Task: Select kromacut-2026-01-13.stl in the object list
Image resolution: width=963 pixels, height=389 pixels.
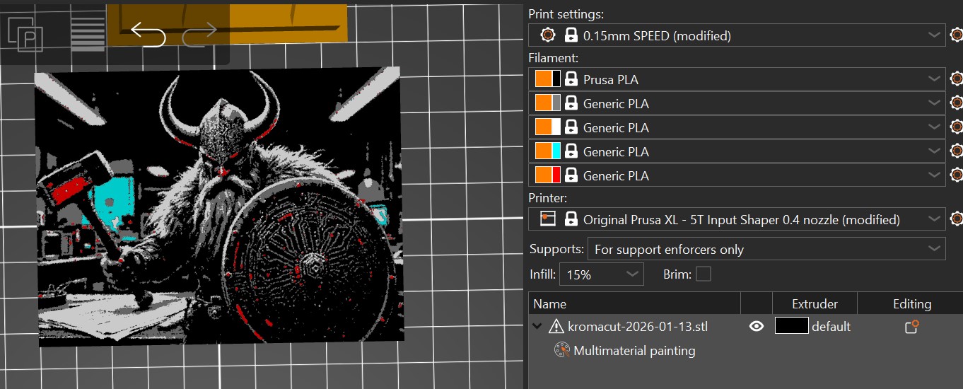Action: pyautogui.click(x=638, y=326)
